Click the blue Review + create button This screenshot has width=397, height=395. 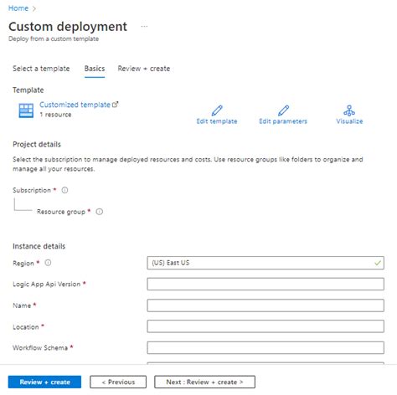pos(44,382)
